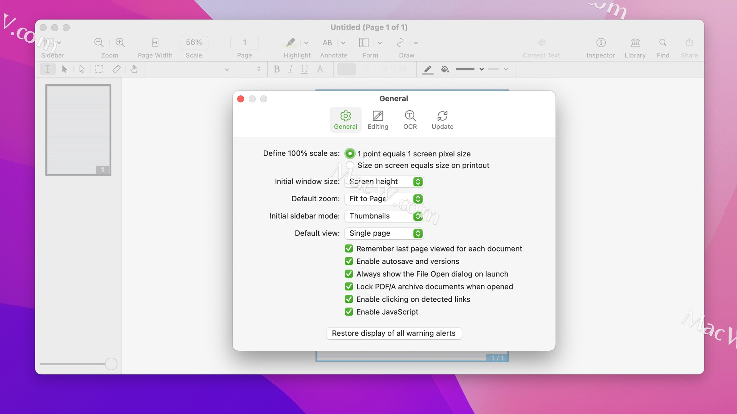Open the Default view dropdown

[384, 233]
